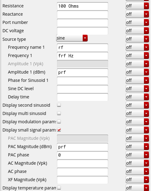
Task: Select the DC voltage text field
Action: (x=82, y=31)
